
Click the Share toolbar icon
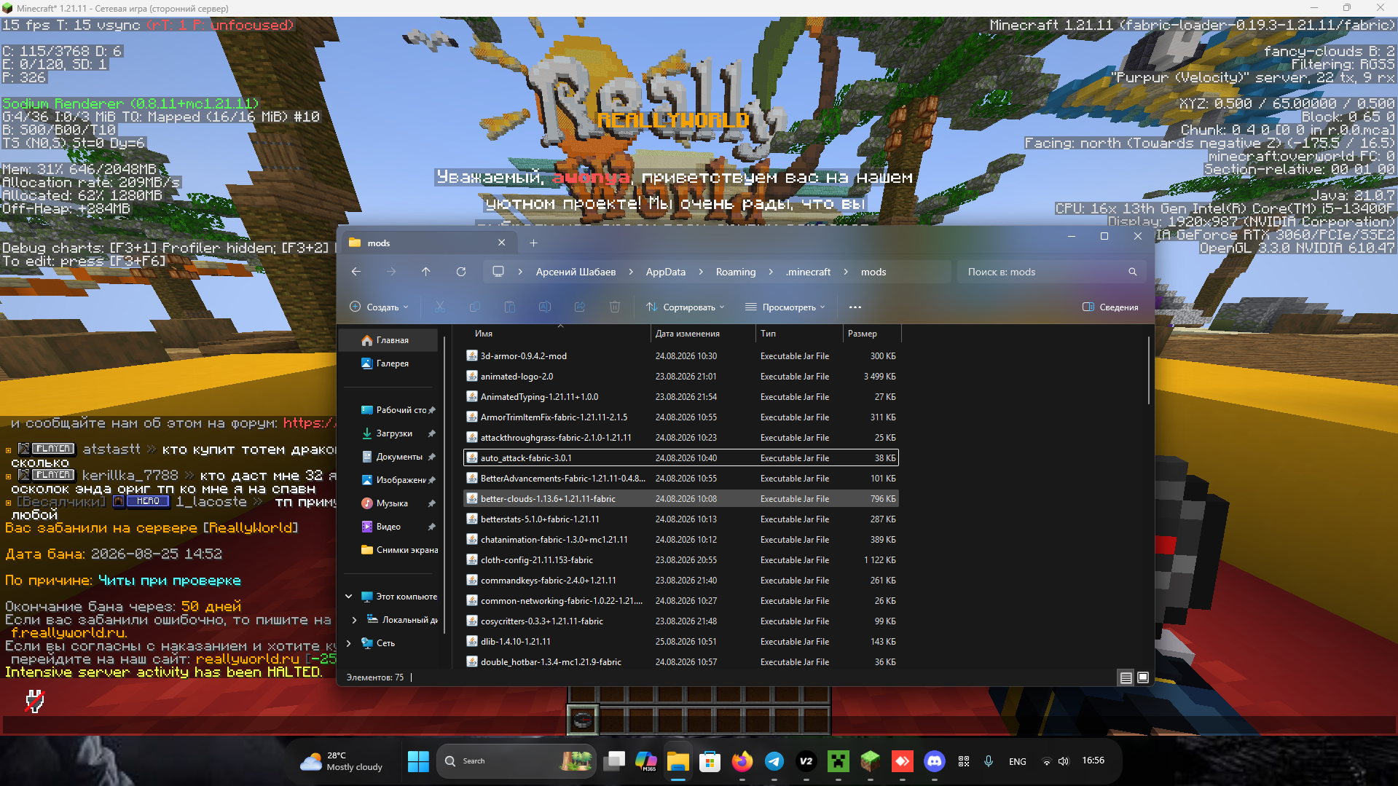580,307
